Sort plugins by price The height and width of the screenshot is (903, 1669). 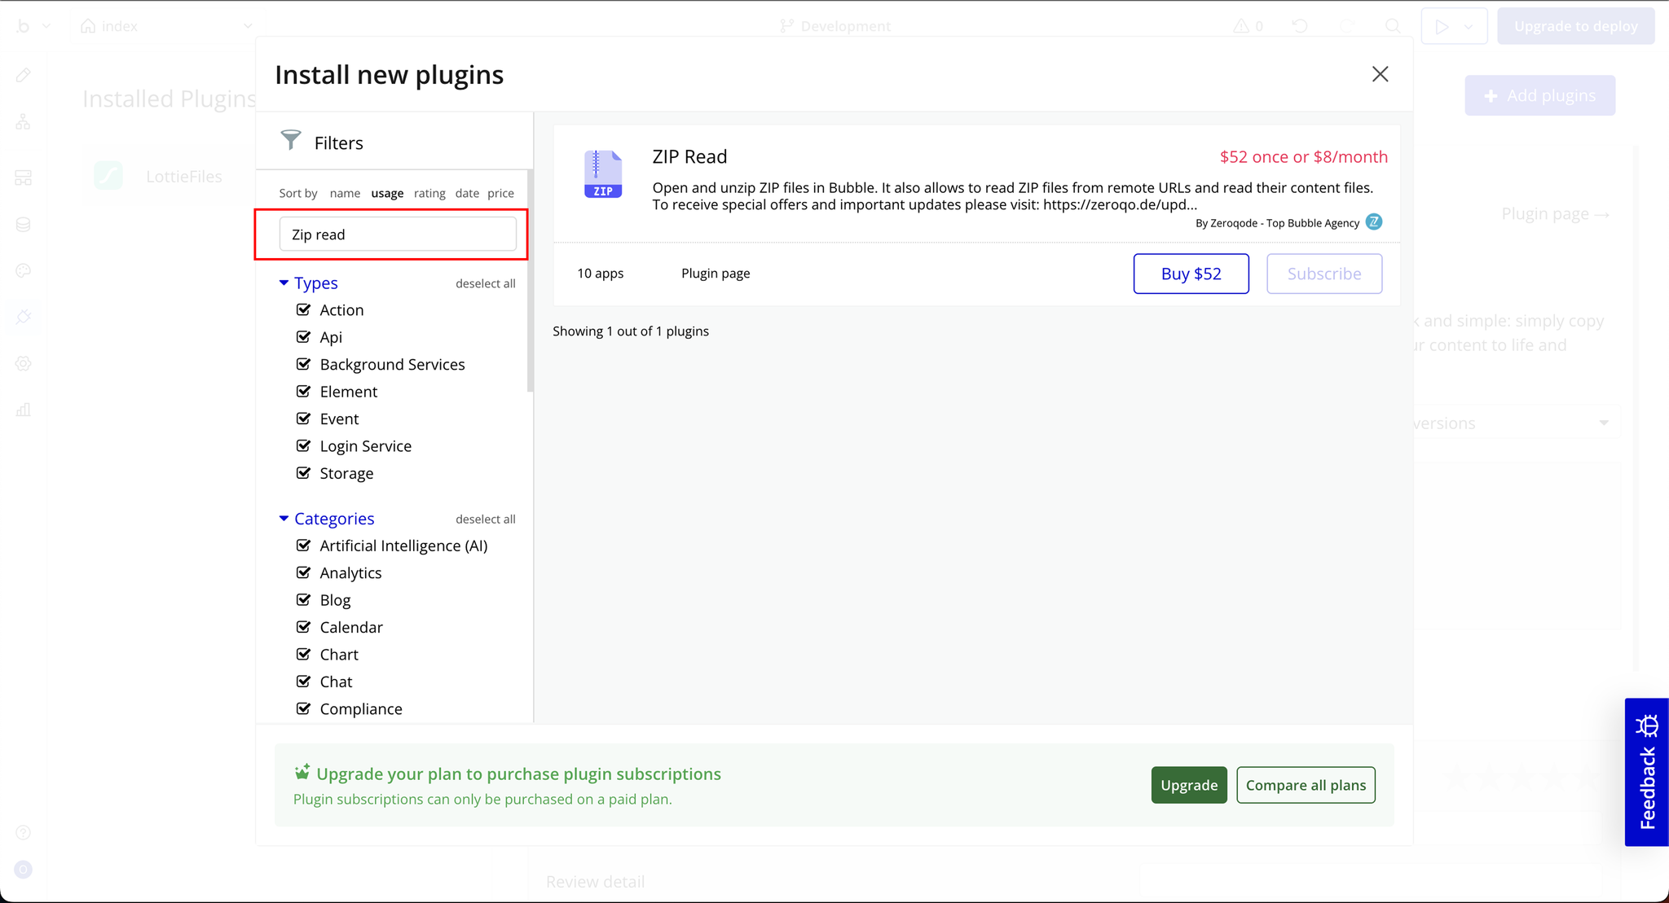click(x=500, y=193)
